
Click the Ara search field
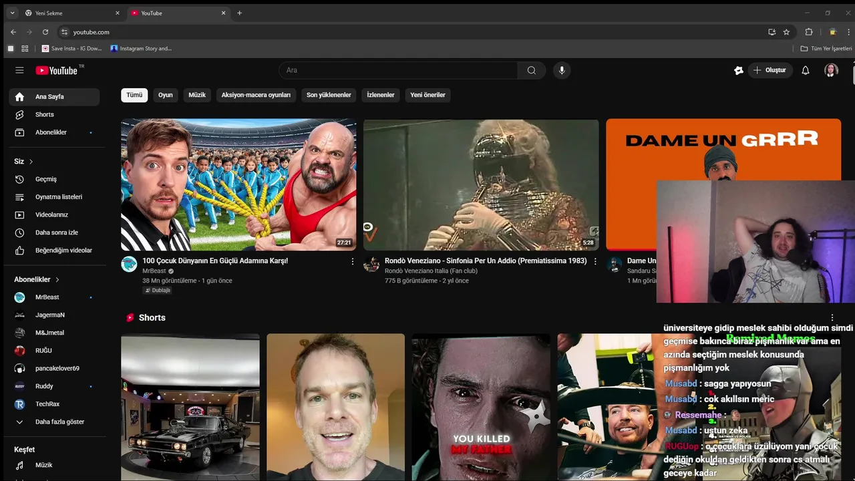pos(398,70)
